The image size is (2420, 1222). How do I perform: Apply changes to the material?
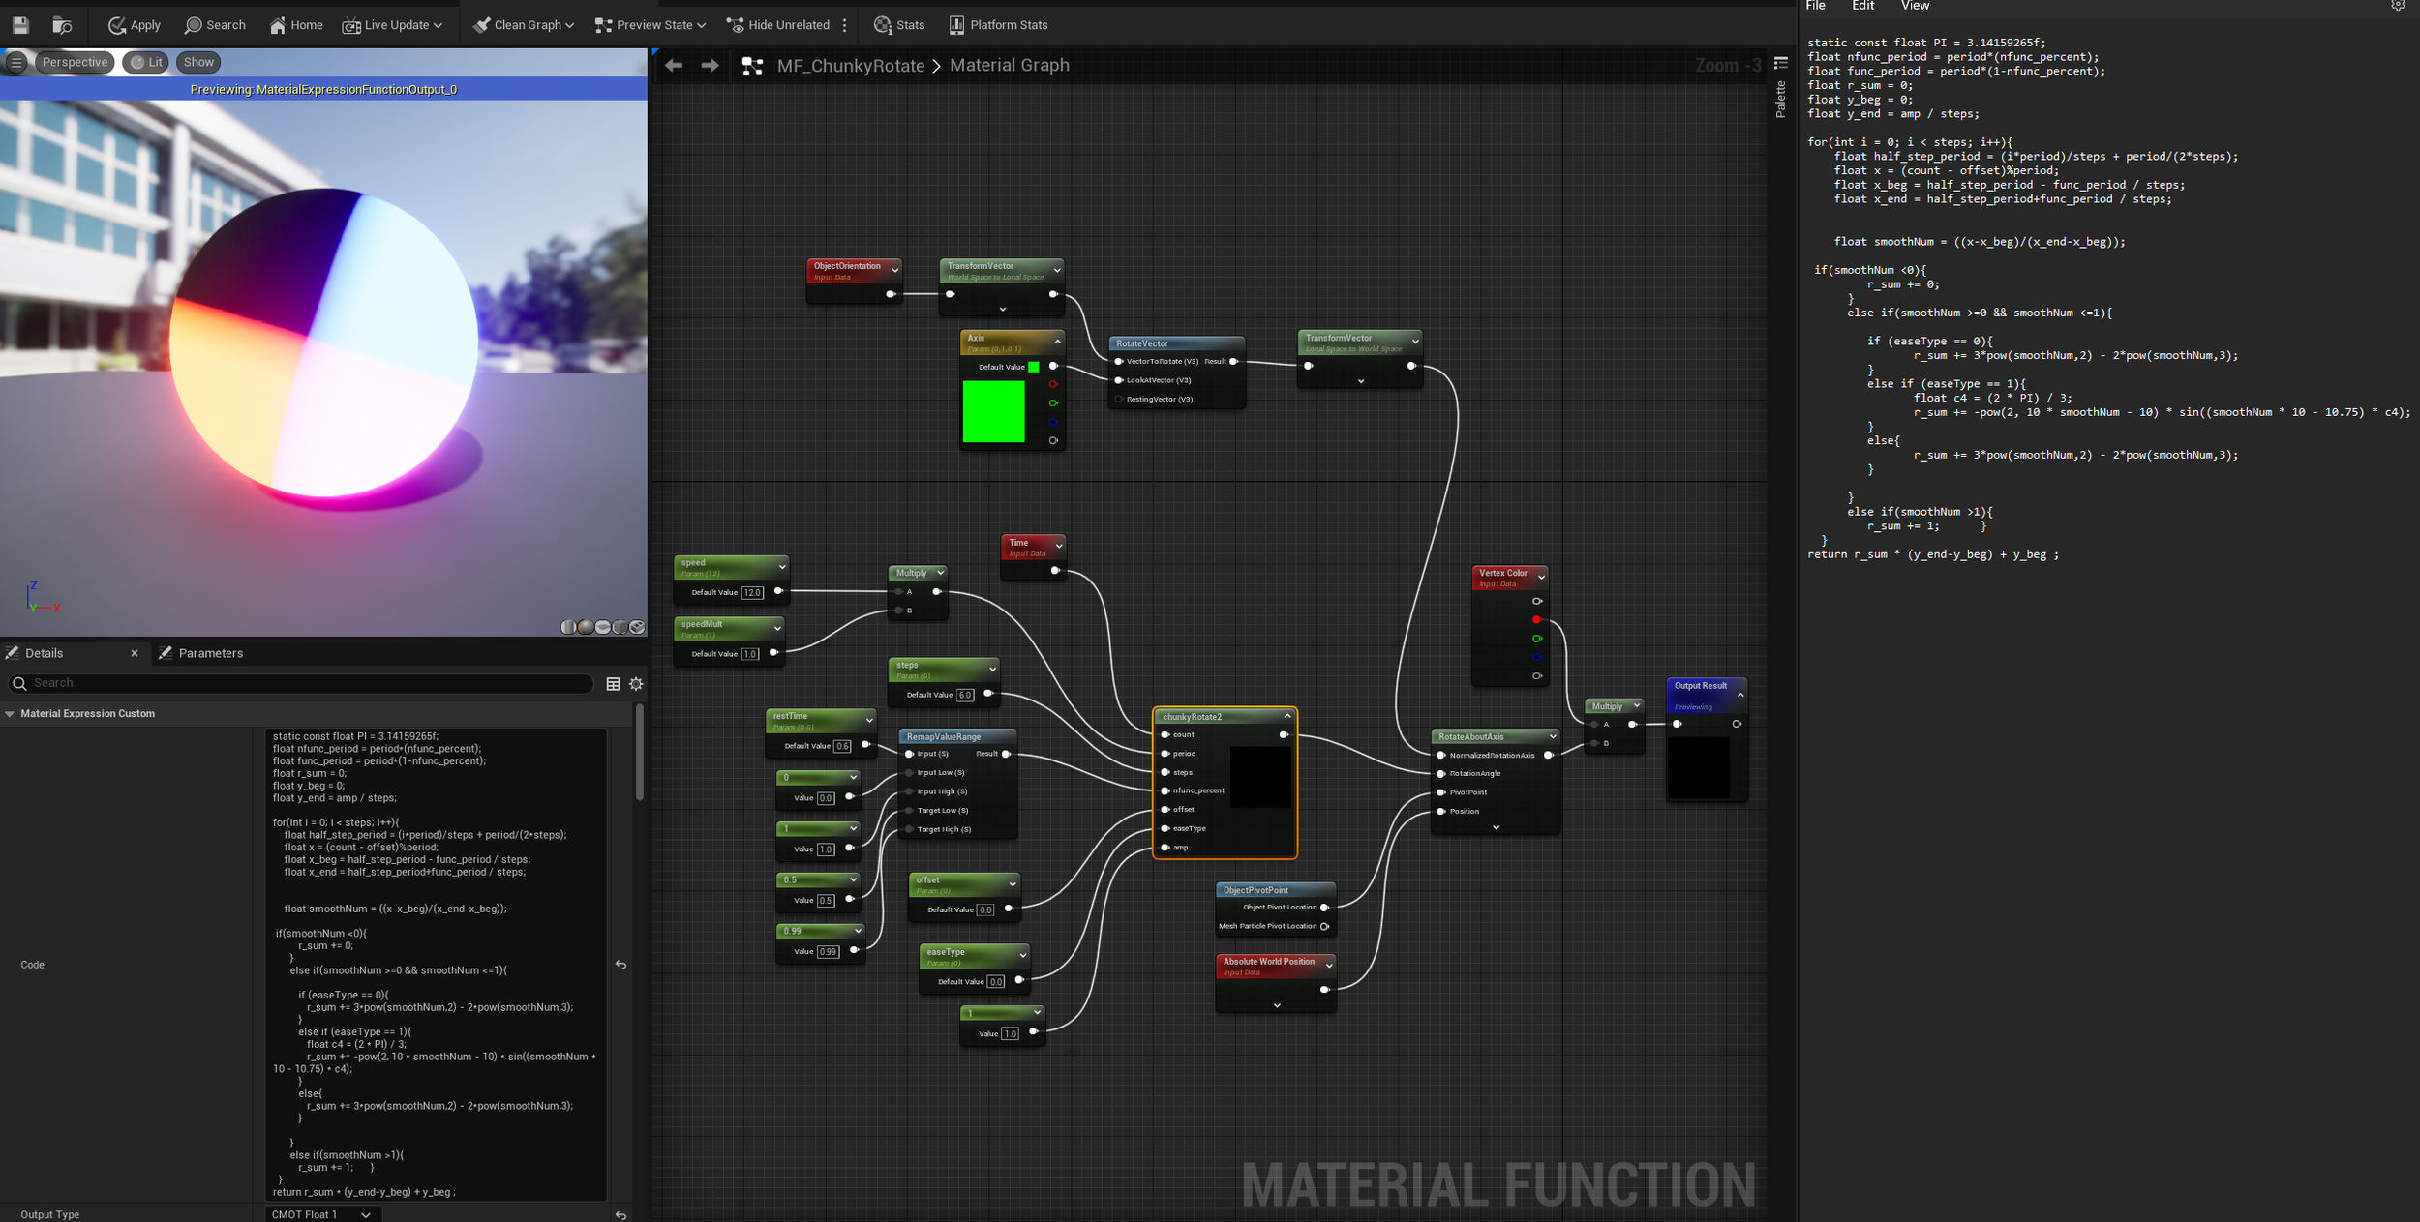coord(133,24)
